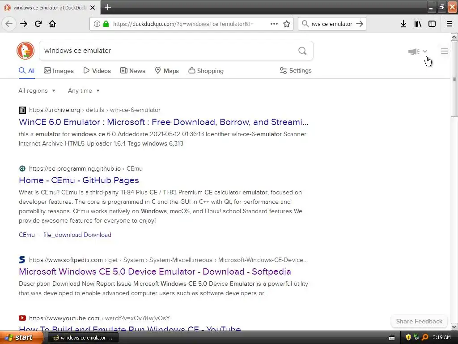Open the Firefox hamburger menu

pos(450,24)
